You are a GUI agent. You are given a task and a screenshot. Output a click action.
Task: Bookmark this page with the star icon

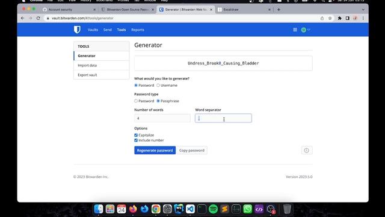tap(330, 18)
